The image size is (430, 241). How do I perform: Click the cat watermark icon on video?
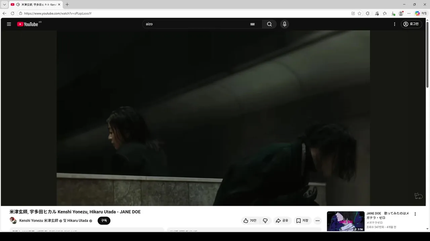coord(418,196)
